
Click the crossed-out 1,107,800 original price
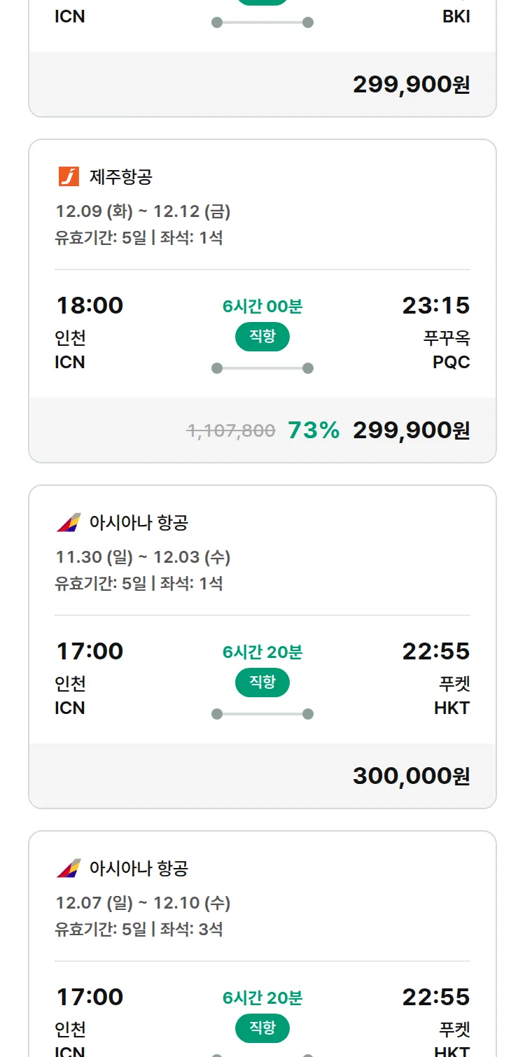[231, 430]
